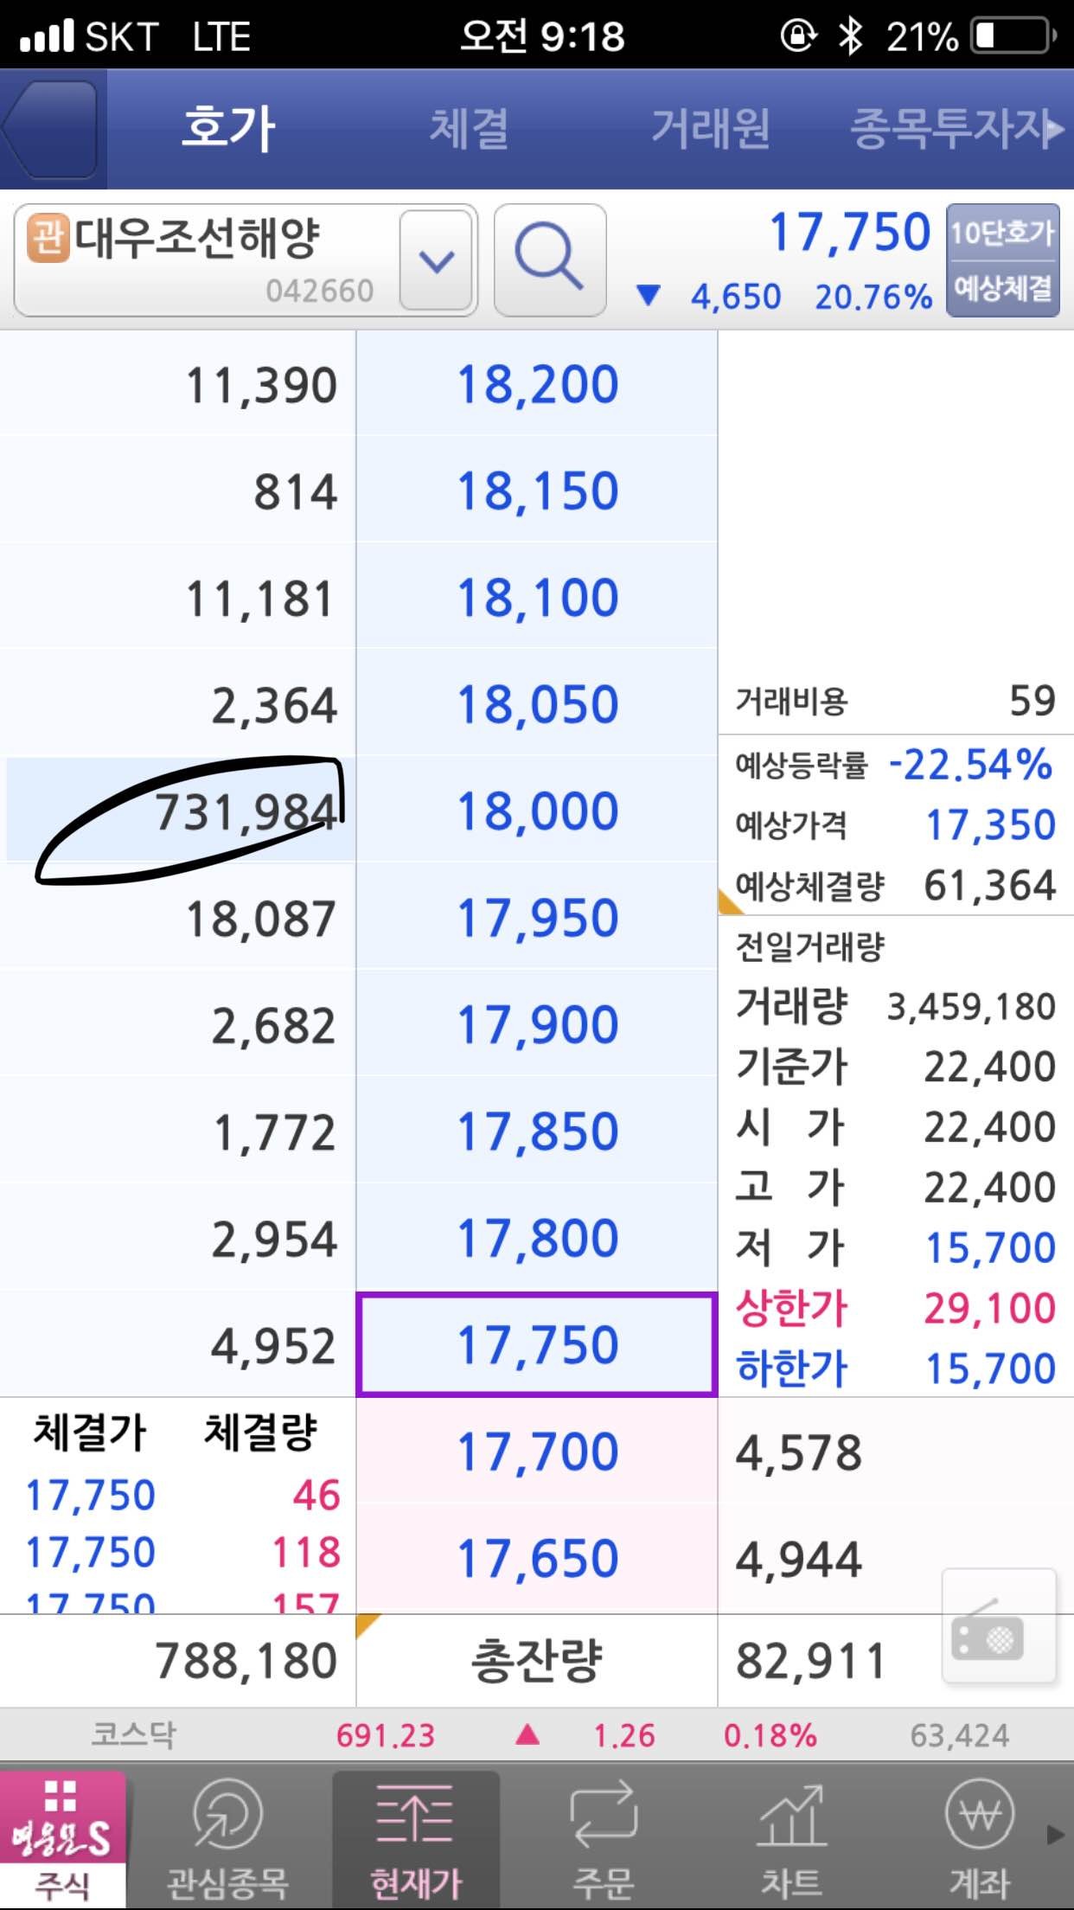Open the 차트 chart screen

pyautogui.click(x=792, y=1838)
